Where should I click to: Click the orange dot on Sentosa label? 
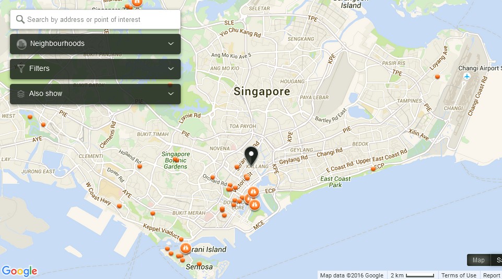[199, 264]
